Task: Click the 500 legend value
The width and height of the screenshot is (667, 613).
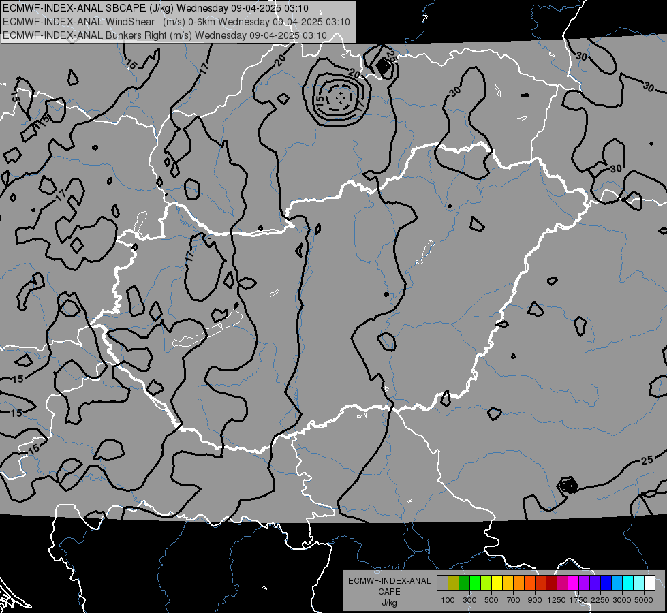Action: [491, 600]
